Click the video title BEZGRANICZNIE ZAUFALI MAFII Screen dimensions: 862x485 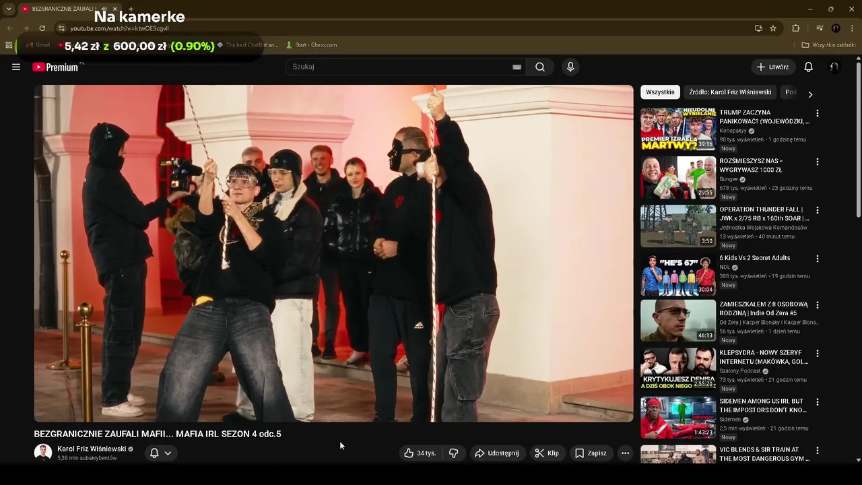point(158,434)
